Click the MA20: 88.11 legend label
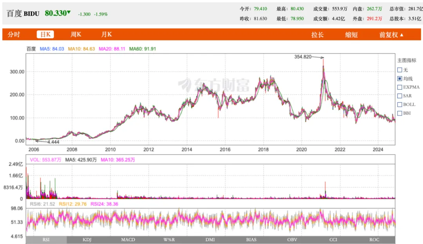The width and height of the screenshot is (423, 244). pyautogui.click(x=112, y=49)
